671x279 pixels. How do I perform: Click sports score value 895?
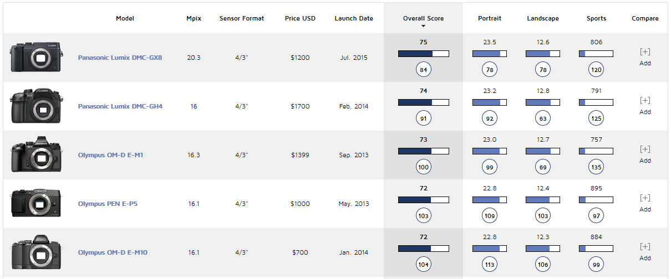[596, 188]
